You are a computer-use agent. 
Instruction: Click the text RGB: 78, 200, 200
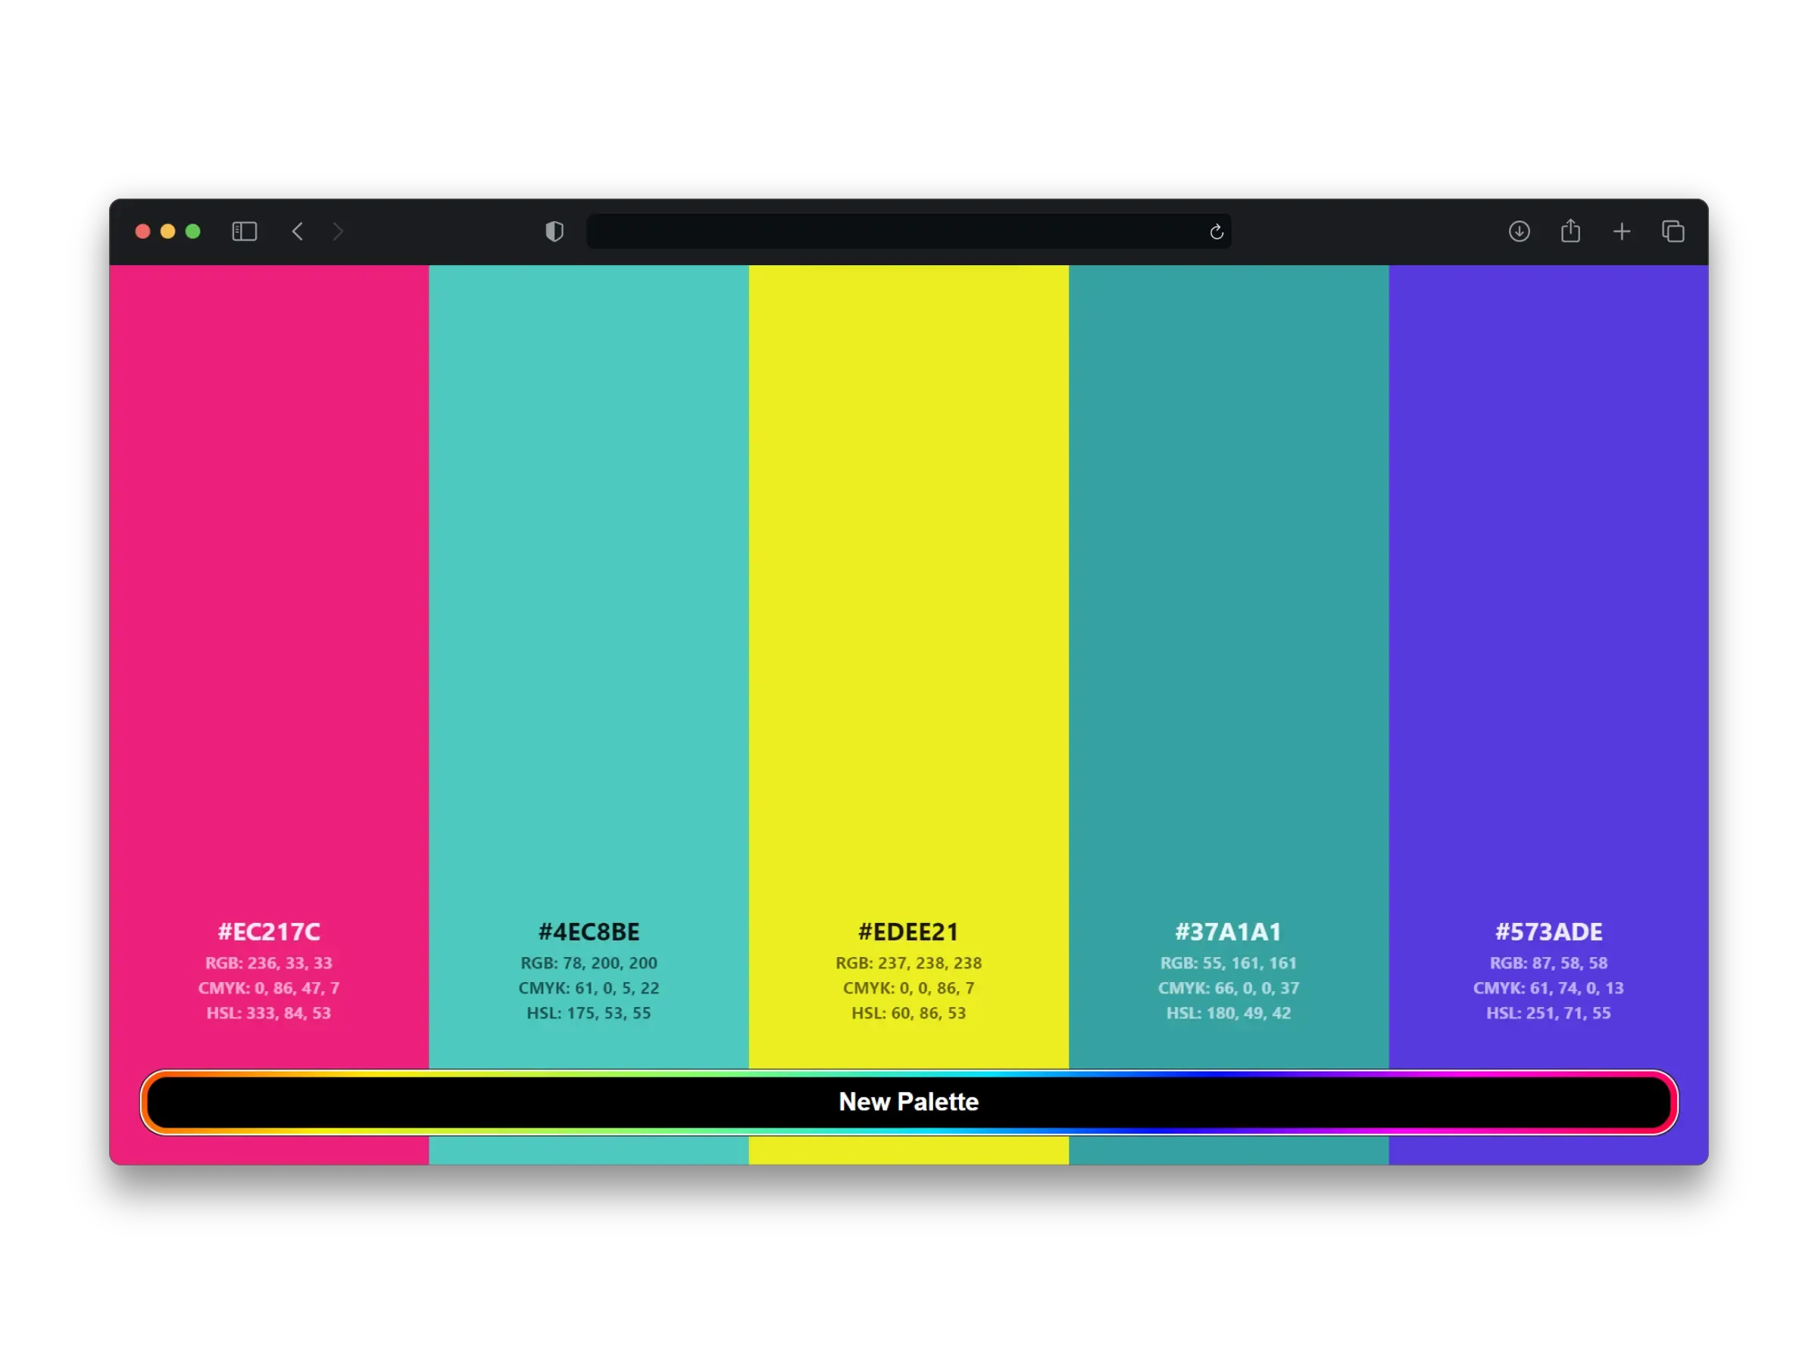pos(589,963)
